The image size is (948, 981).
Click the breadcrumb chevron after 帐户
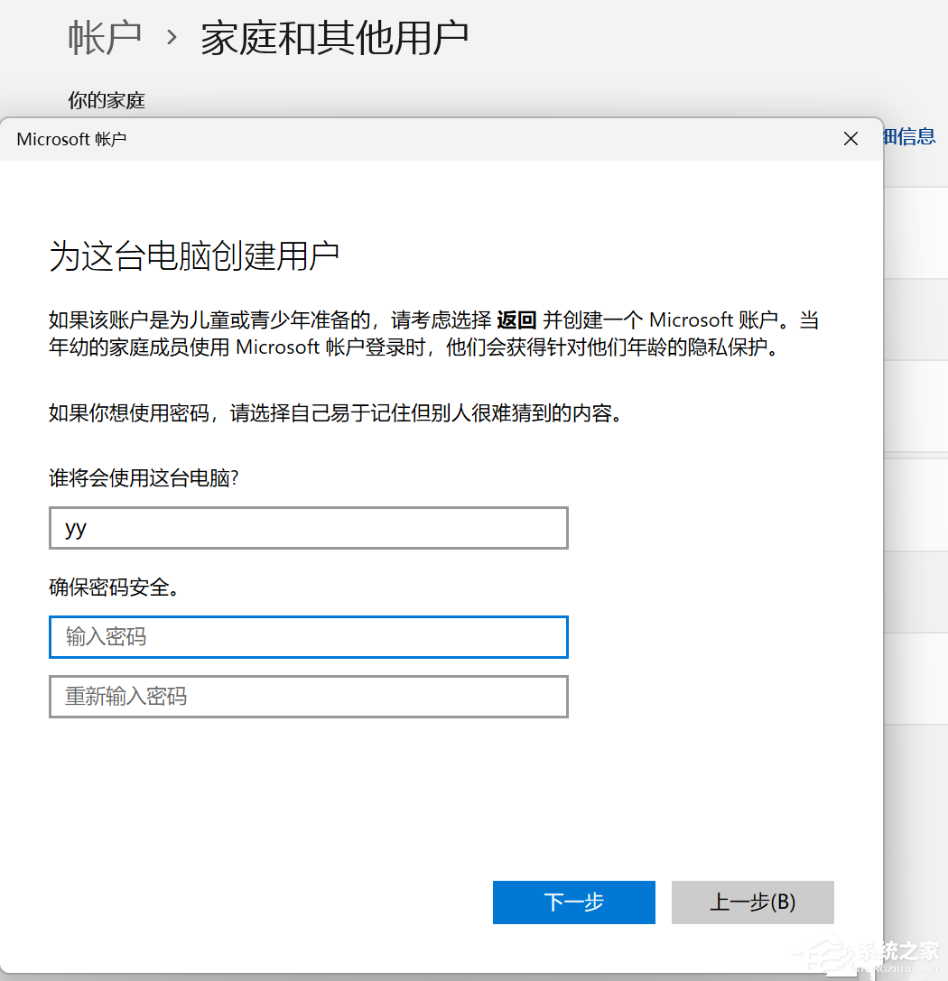coord(171,39)
